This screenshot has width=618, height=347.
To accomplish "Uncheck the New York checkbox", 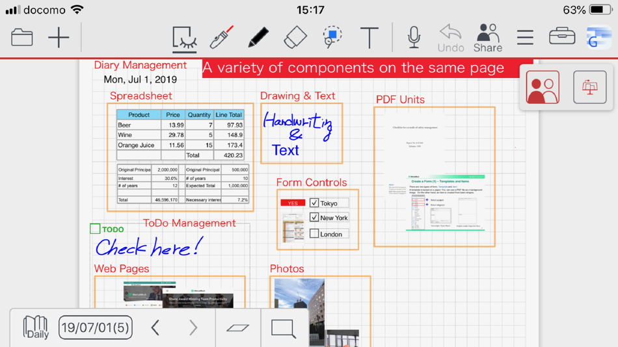I will (314, 218).
